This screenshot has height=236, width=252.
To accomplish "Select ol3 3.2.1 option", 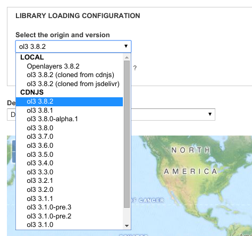I will (x=69, y=181).
